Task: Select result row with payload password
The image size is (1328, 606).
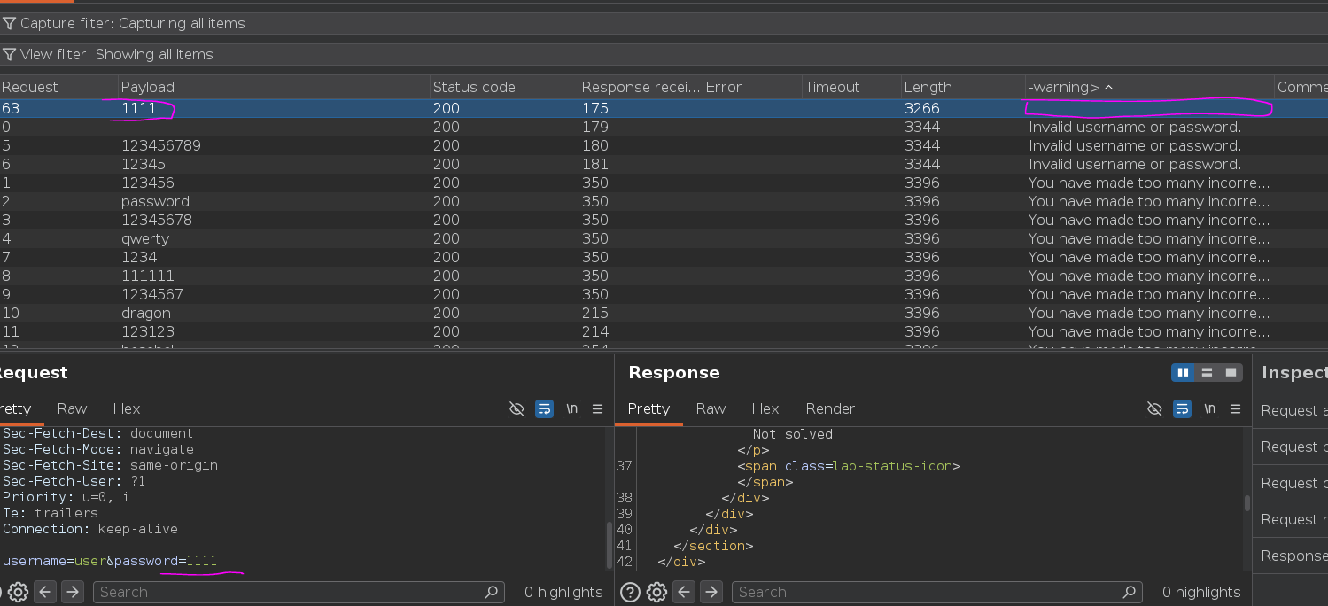Action: coord(664,201)
